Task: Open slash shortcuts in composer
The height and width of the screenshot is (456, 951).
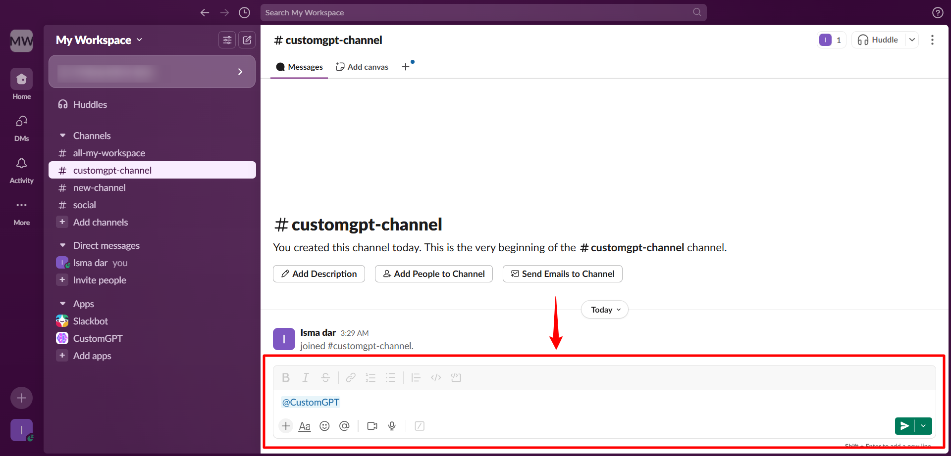Action: [420, 426]
